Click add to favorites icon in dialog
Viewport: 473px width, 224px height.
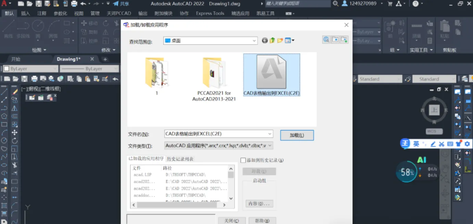344,39
